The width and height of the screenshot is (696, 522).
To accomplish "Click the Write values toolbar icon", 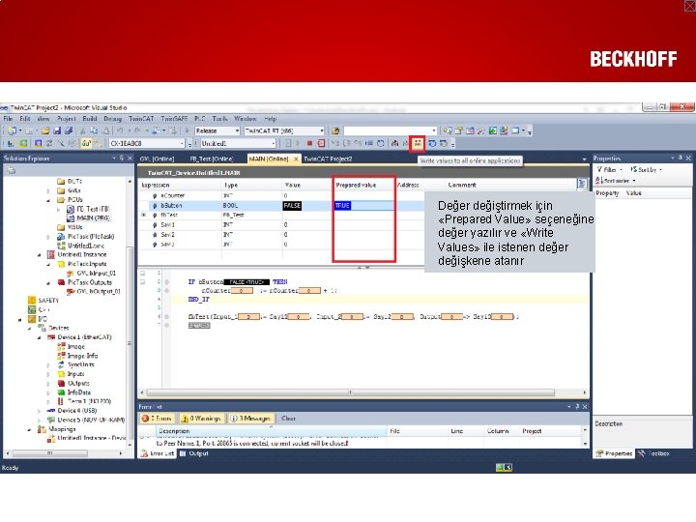I will tap(418, 143).
